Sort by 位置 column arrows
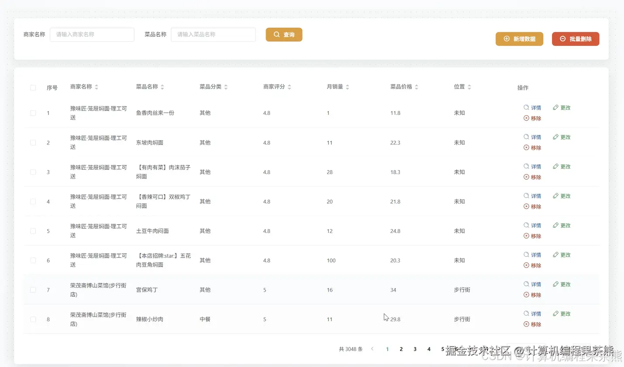This screenshot has height=367, width=624. (x=469, y=87)
